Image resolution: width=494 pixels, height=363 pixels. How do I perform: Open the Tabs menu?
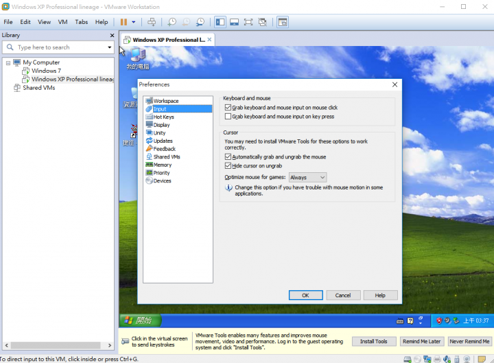tap(81, 22)
